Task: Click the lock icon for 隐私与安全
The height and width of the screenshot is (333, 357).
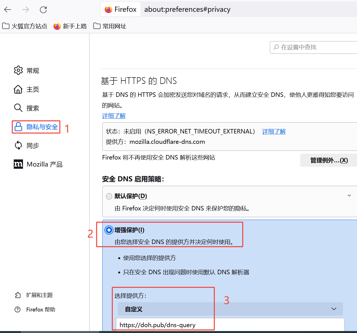Action: (x=18, y=127)
